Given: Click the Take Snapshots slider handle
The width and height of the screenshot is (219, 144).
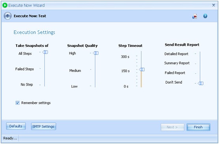Looking at the screenshot, I should [45, 52].
